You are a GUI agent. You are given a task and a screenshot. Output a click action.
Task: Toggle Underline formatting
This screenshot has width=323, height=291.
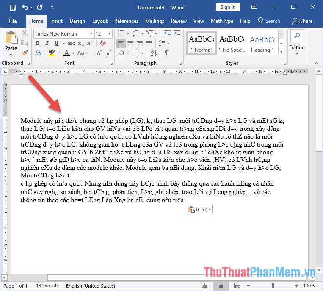click(56, 43)
